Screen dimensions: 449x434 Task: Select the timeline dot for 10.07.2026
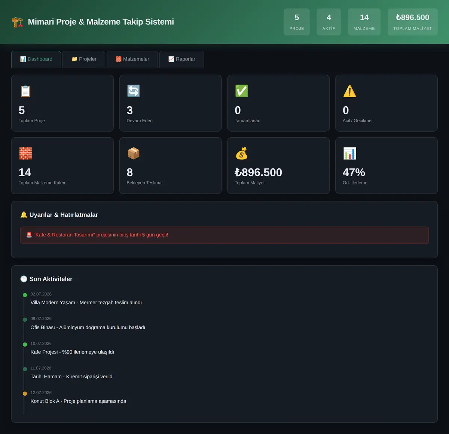25,345
